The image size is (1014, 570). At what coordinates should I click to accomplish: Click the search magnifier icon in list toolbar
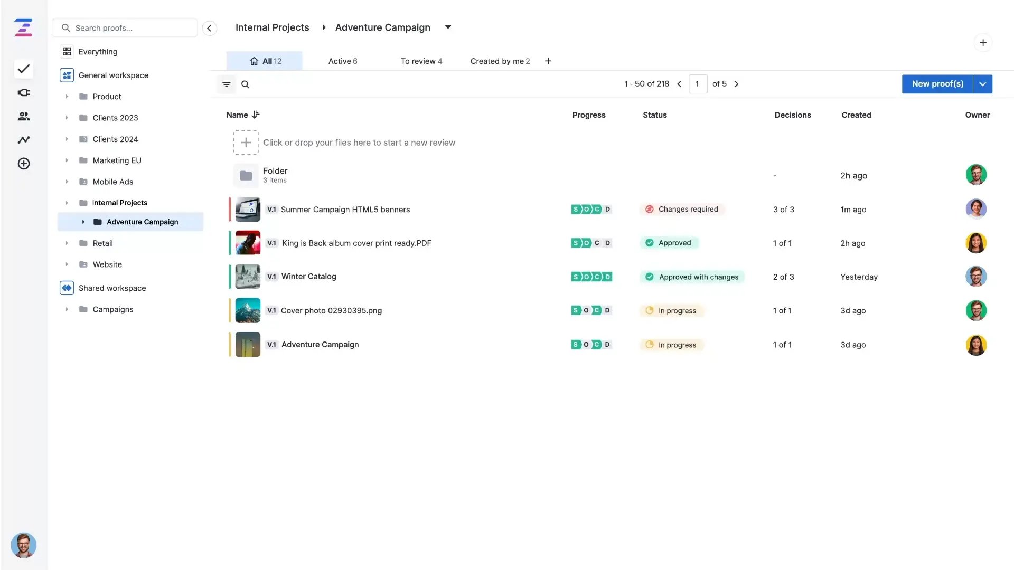(x=245, y=84)
